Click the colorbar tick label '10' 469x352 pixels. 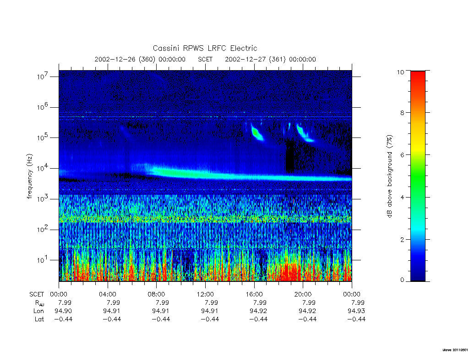[400, 72]
